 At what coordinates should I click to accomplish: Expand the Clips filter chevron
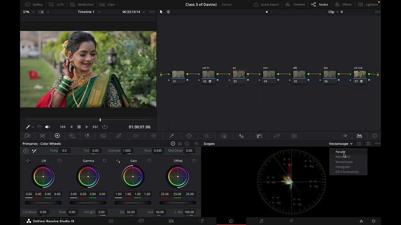coord(117,5)
